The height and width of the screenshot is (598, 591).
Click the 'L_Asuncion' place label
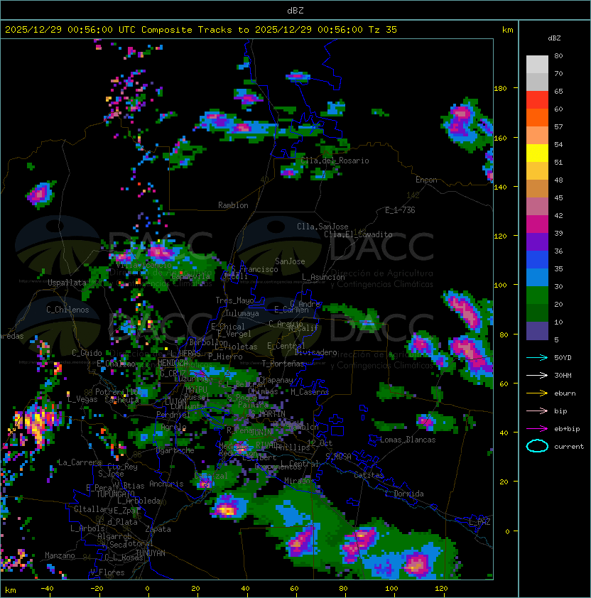click(323, 277)
